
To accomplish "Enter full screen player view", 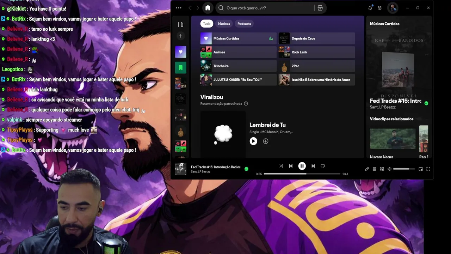I will tap(428, 169).
